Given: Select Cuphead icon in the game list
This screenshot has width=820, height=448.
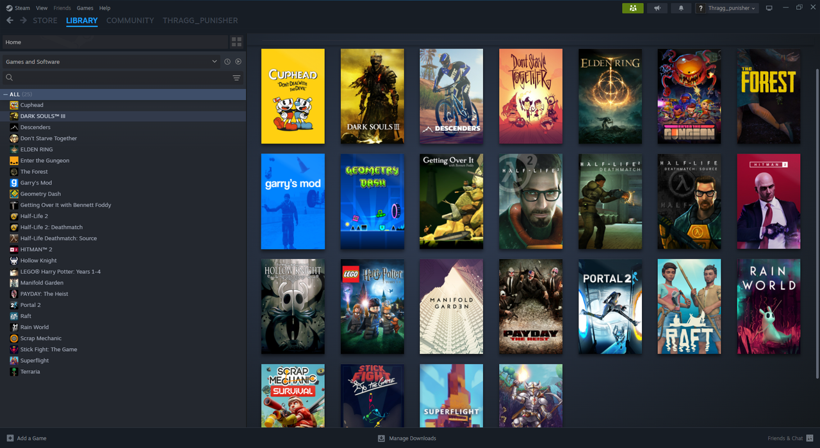Looking at the screenshot, I should tap(14, 105).
